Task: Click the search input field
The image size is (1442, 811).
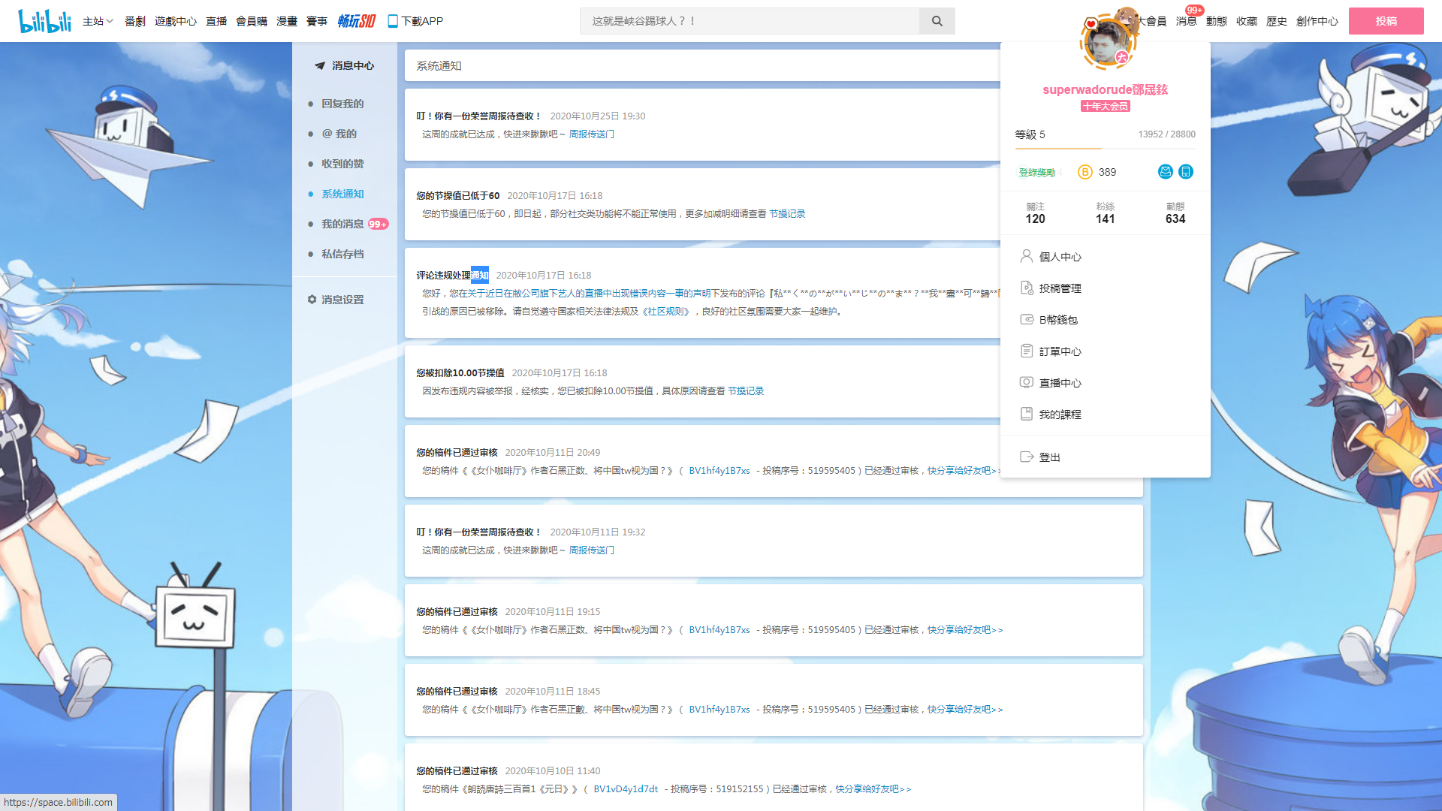Action: pyautogui.click(x=750, y=21)
